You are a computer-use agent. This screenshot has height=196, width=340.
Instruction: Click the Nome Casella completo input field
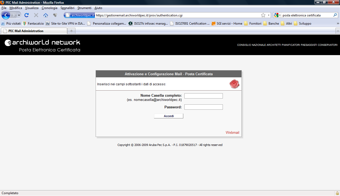tap(203, 96)
